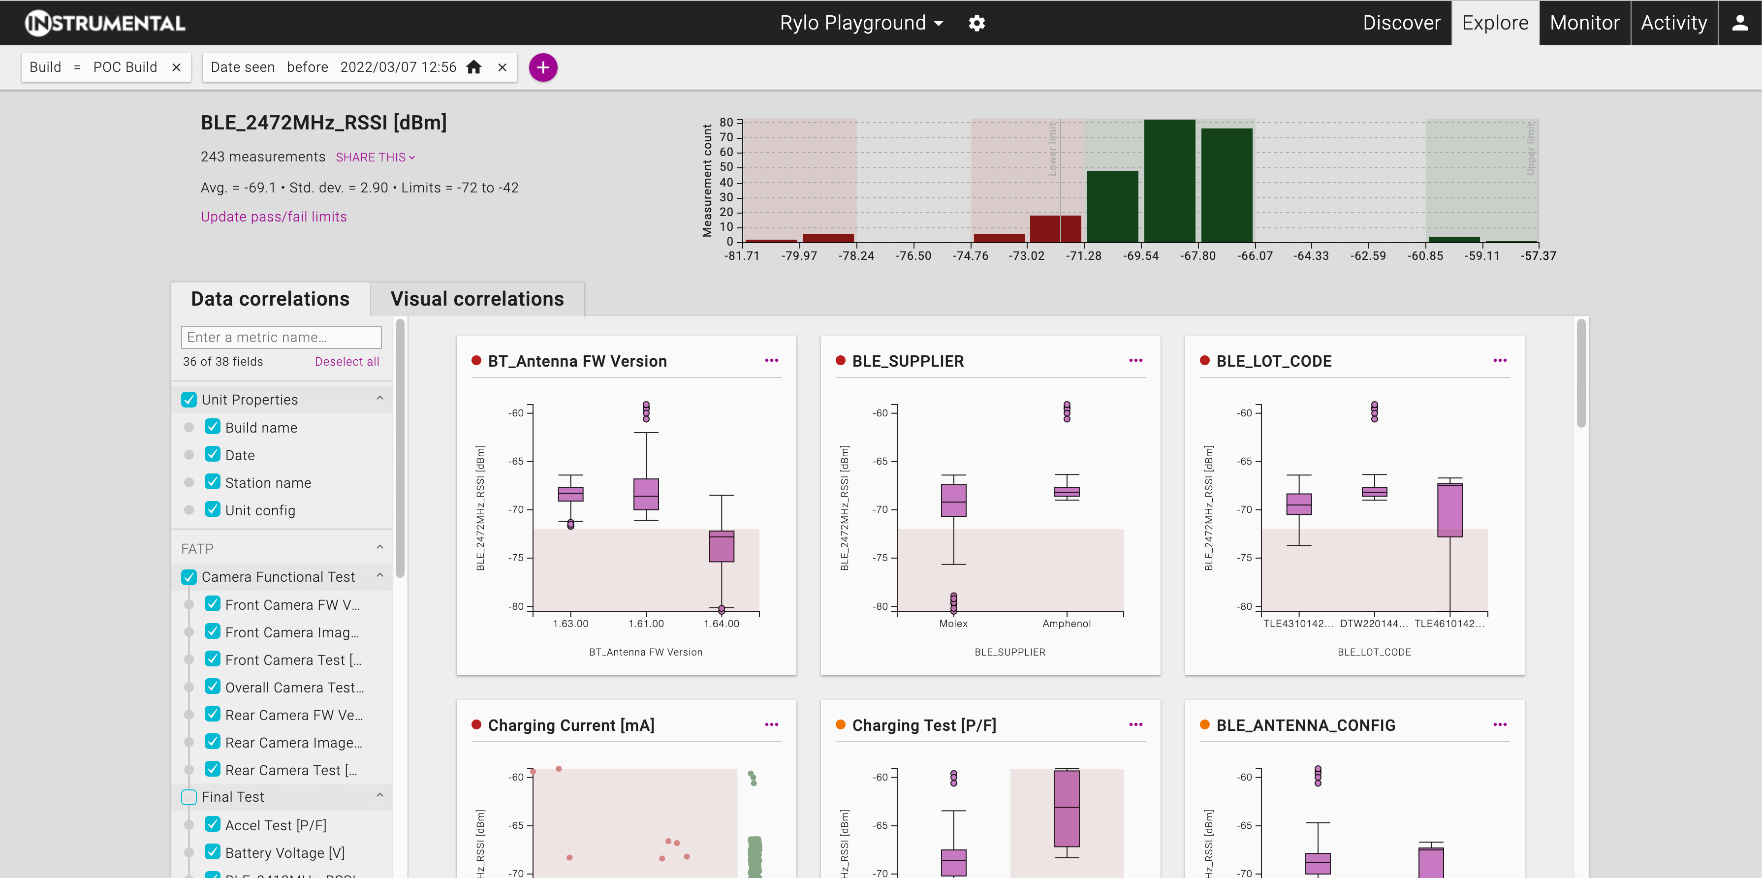Expand the SHARE THIS dropdown
This screenshot has width=1762, height=878.
click(x=375, y=157)
